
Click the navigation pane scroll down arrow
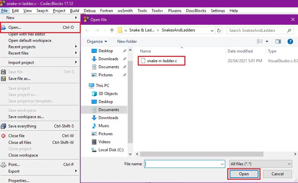130,154
